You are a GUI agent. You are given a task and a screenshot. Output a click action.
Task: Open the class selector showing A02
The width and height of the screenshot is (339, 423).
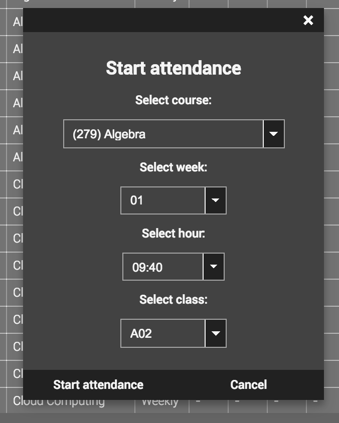160,333
